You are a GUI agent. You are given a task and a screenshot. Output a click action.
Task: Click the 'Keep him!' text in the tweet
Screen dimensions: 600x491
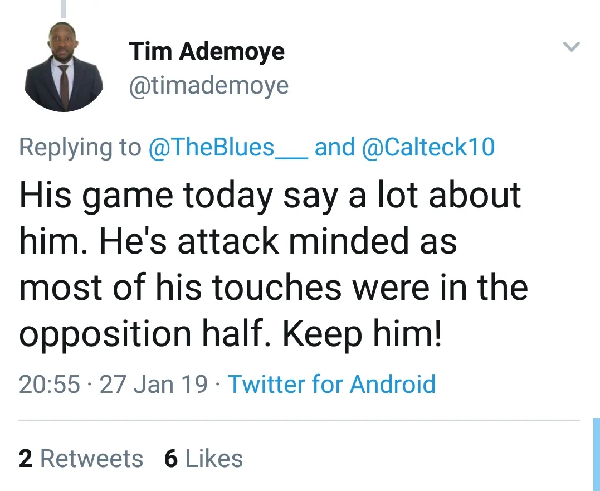362,334
